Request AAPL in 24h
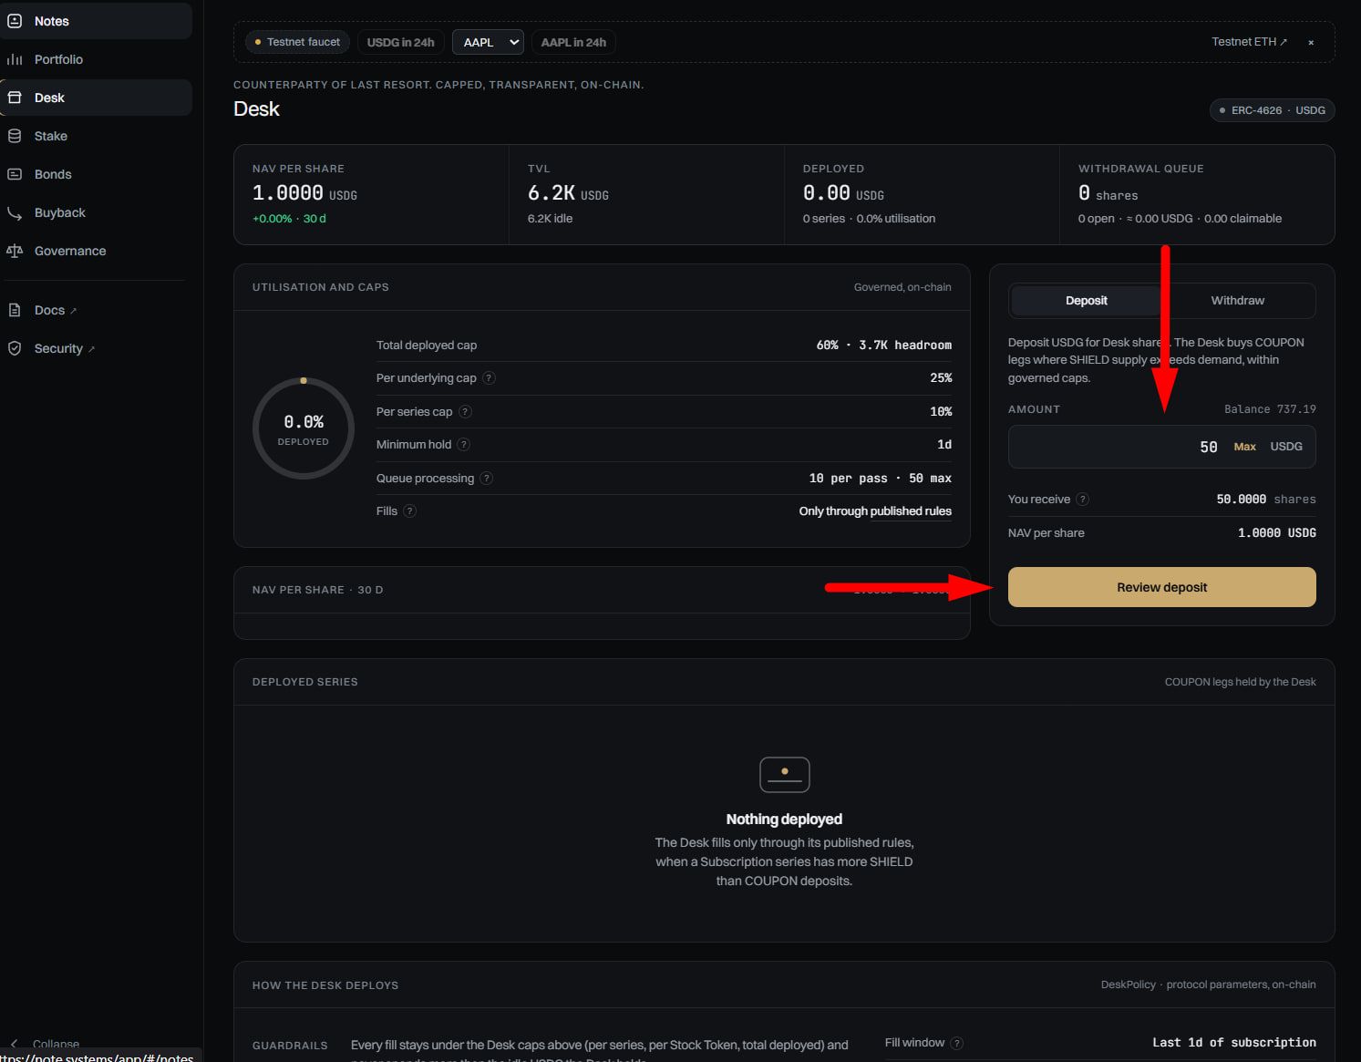The height and width of the screenshot is (1062, 1361). 573,42
